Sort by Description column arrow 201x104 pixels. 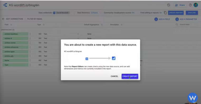point(122,25)
